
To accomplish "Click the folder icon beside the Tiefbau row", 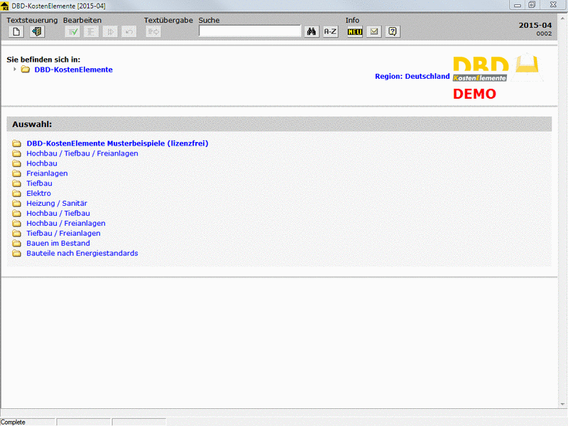I will [16, 183].
